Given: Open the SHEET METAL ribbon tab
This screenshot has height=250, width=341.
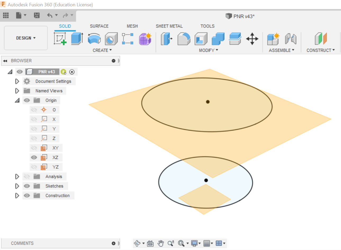Looking at the screenshot, I should tap(169, 26).
